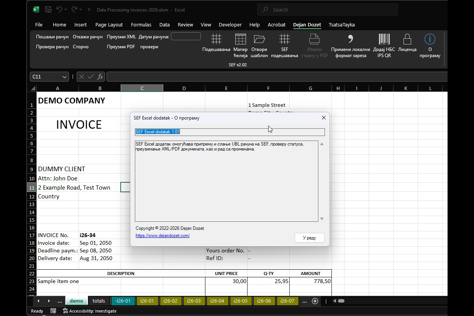Click the Save icon in the title bar
The image size is (474, 316).
(x=48, y=10)
